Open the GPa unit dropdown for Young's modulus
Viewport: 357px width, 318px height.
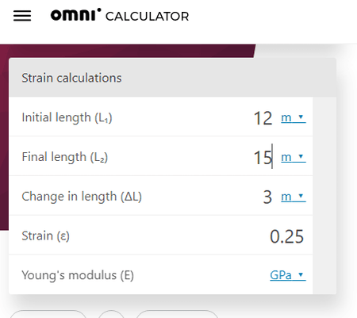(288, 275)
